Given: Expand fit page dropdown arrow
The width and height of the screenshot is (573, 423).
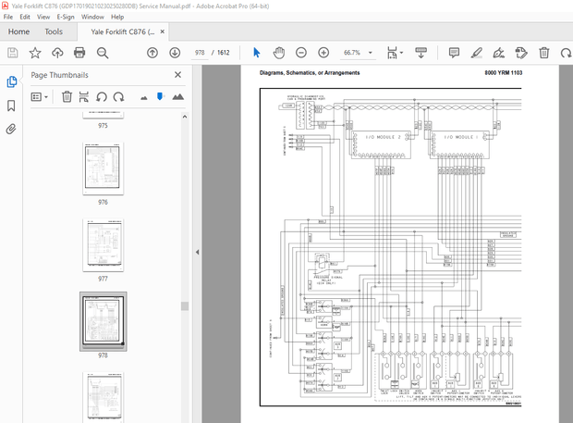Looking at the screenshot, I should coord(401,53).
